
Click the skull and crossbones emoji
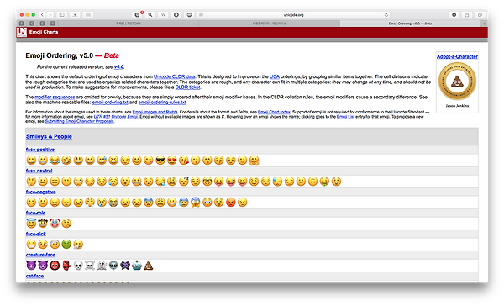[90, 266]
